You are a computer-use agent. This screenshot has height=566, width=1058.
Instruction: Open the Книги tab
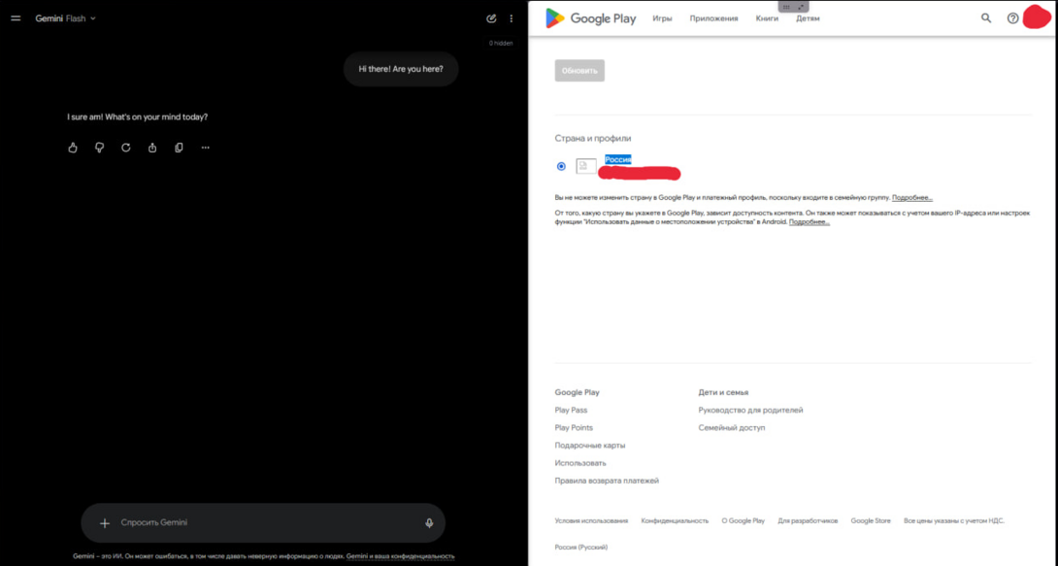[767, 18]
